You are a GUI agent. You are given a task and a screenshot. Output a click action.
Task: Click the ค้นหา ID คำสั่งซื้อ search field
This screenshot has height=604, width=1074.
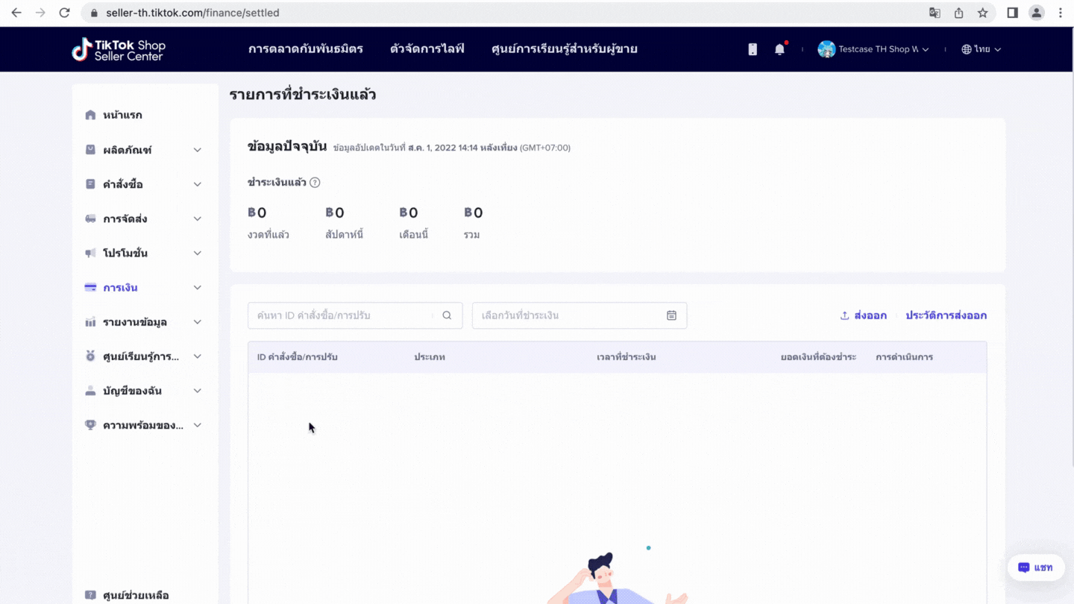tap(355, 315)
